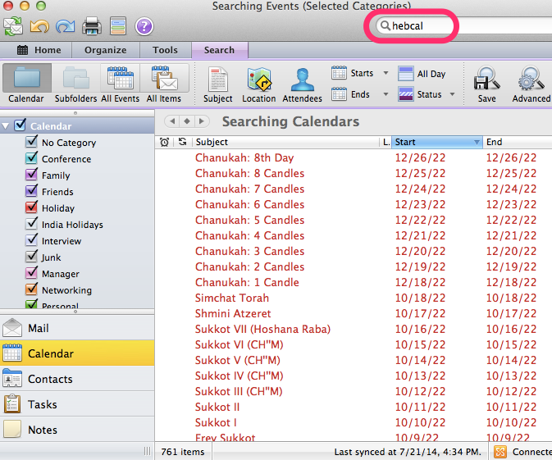
Task: Click the Redo arrow icon
Action: [x=65, y=26]
